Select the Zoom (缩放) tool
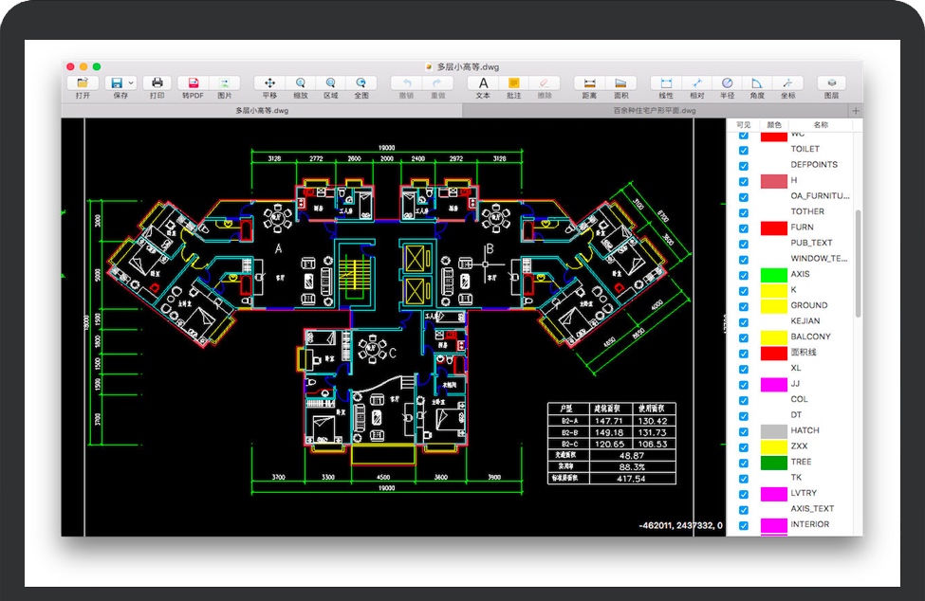925x601 pixels. (300, 83)
